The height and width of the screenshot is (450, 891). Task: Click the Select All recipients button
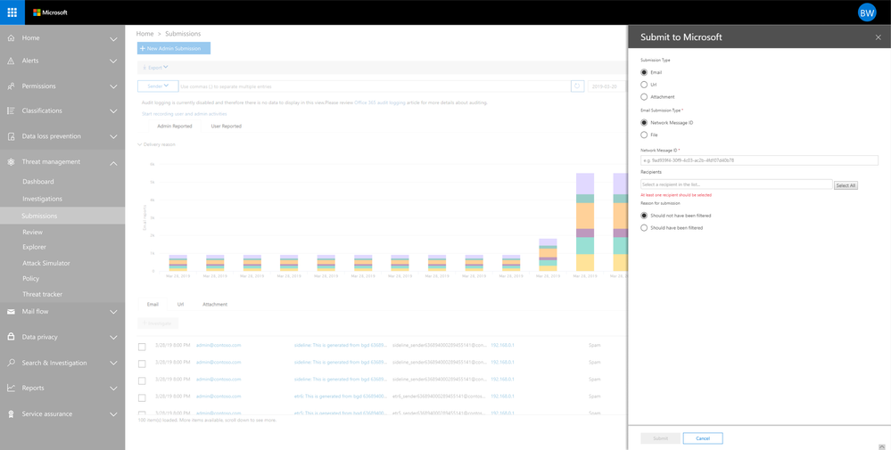[846, 185]
